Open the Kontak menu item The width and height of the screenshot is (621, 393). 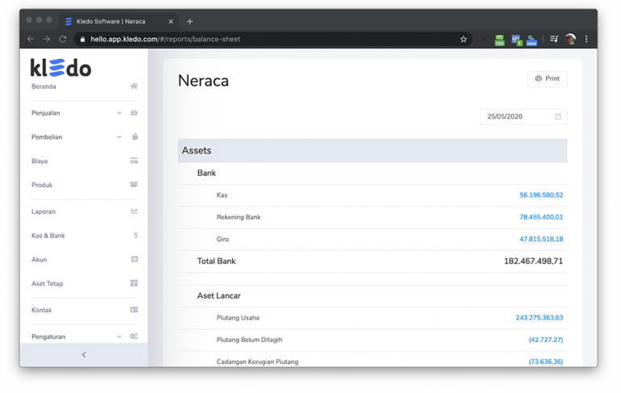(41, 310)
